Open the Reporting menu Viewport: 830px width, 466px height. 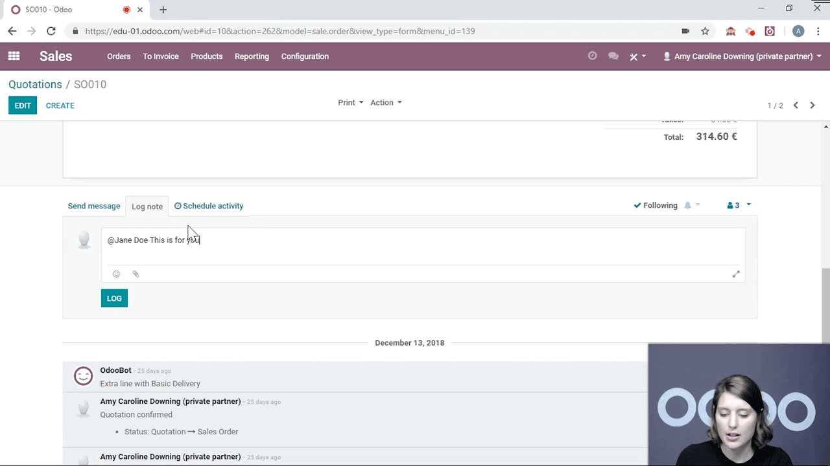252,56
